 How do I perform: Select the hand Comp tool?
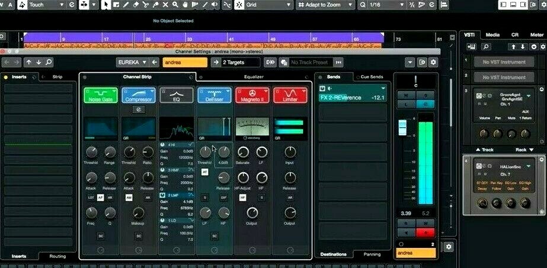pos(185,5)
